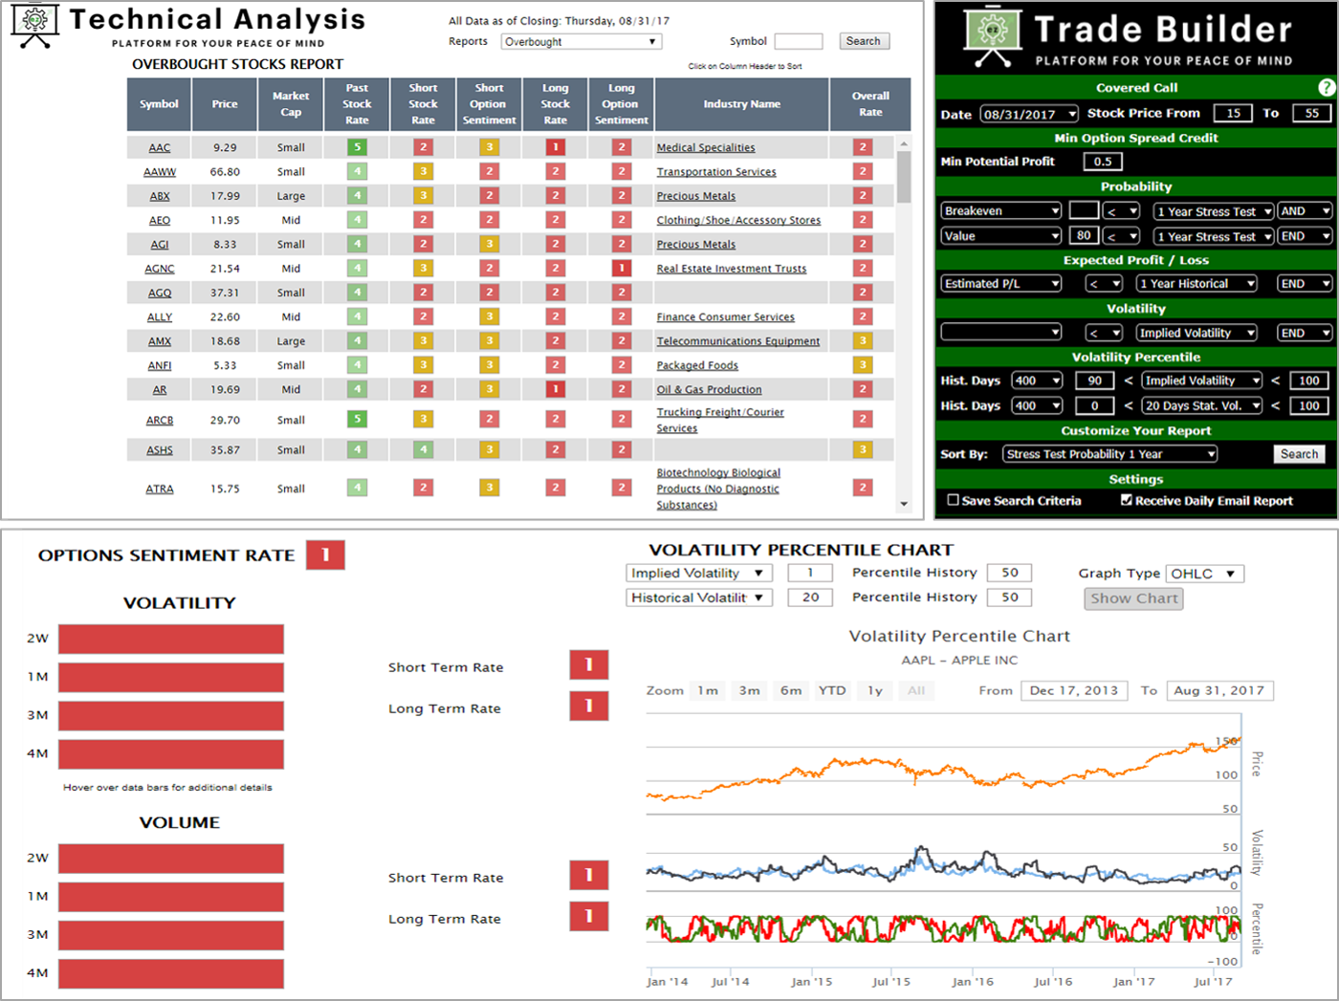Open the Sort By Stress Test dropdown
The height and width of the screenshot is (1001, 1339).
pos(1109,454)
